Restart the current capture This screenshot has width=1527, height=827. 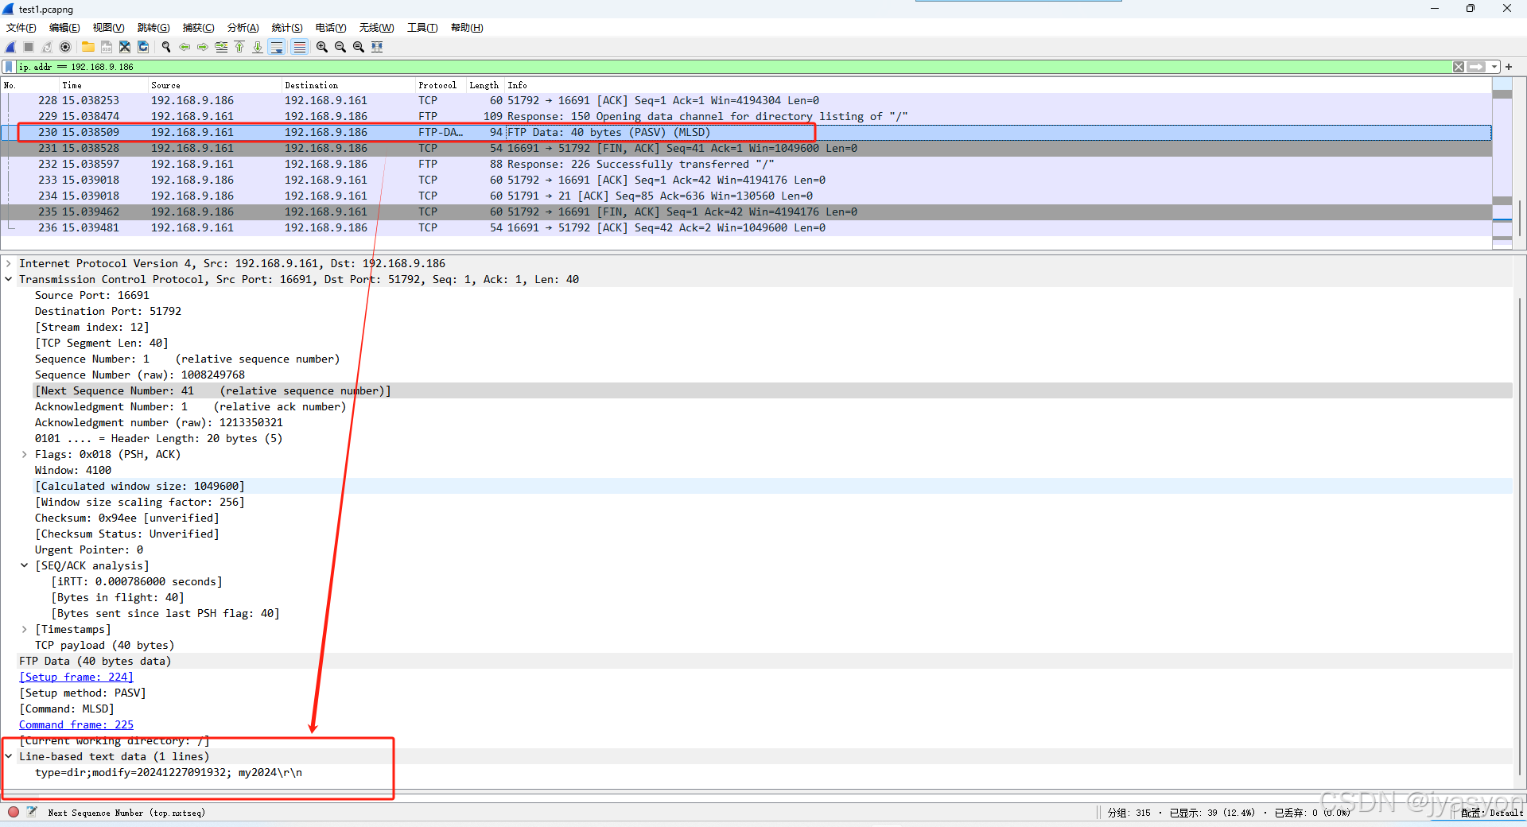point(46,47)
